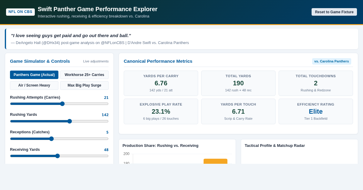Click the Canonical Performance Metrics heading
363x190 pixels.
158,61
